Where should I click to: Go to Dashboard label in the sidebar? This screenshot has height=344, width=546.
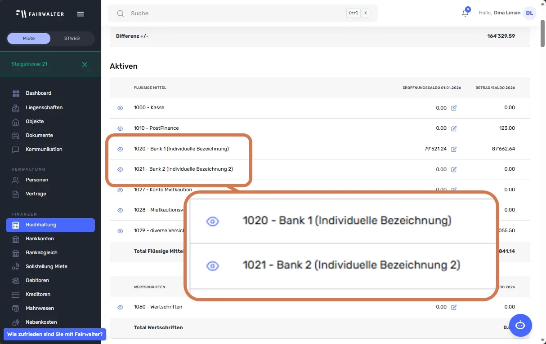39,93
